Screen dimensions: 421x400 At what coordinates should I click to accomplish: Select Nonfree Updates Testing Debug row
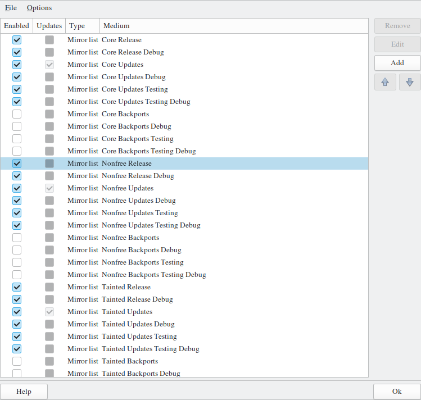point(184,225)
